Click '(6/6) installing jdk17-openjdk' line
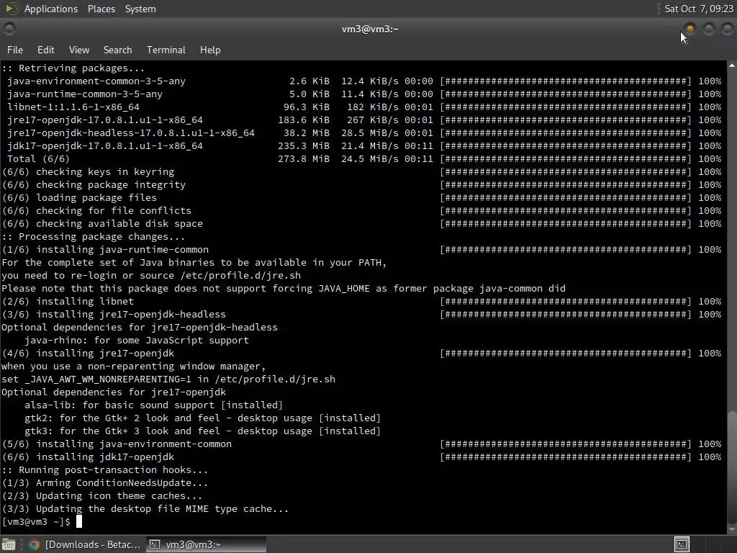 pyautogui.click(x=88, y=457)
